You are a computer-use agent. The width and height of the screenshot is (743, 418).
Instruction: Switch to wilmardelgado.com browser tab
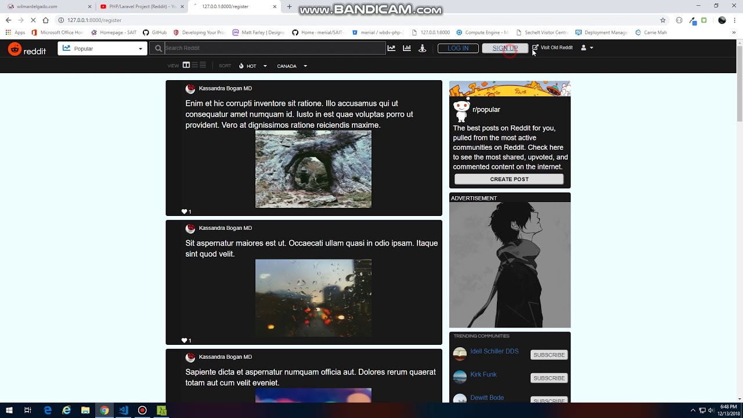coord(49,6)
